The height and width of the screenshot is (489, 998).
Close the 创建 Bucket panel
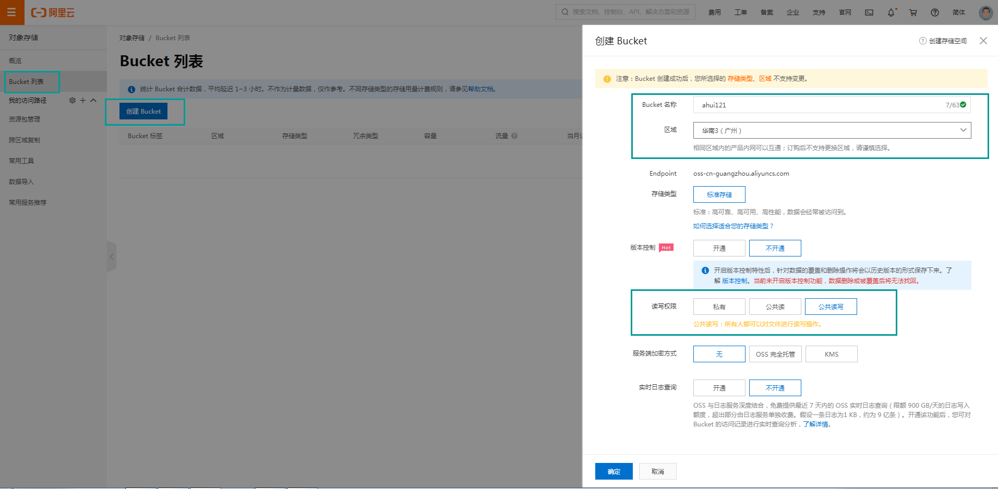pyautogui.click(x=983, y=41)
